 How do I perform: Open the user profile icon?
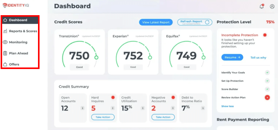(272, 6)
